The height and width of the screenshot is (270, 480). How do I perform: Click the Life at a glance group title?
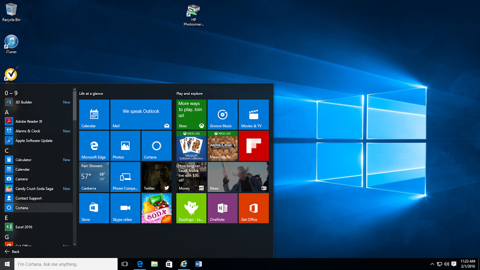click(91, 94)
